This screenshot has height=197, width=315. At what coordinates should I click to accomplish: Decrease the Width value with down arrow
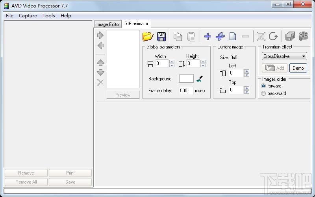click(x=172, y=65)
